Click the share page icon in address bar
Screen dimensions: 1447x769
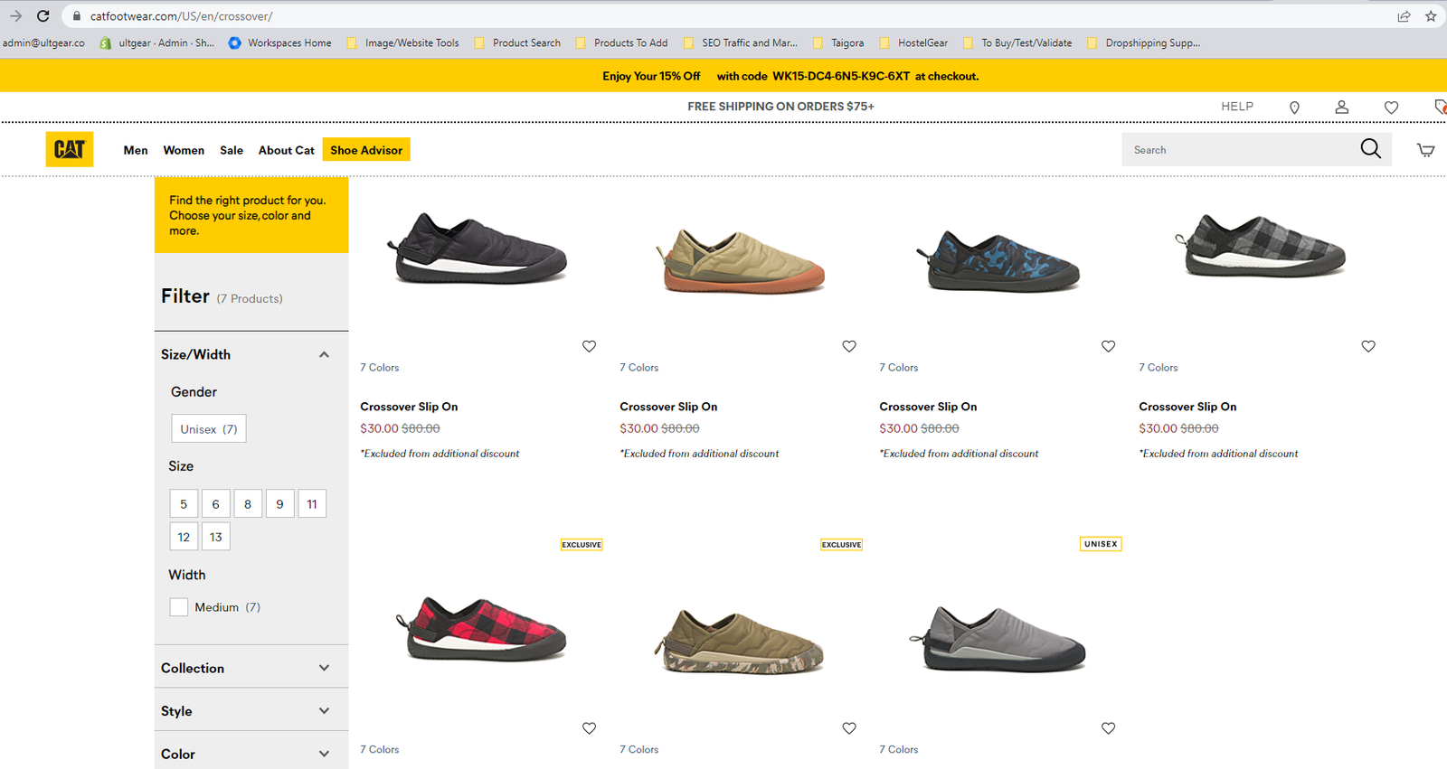[x=1404, y=16]
